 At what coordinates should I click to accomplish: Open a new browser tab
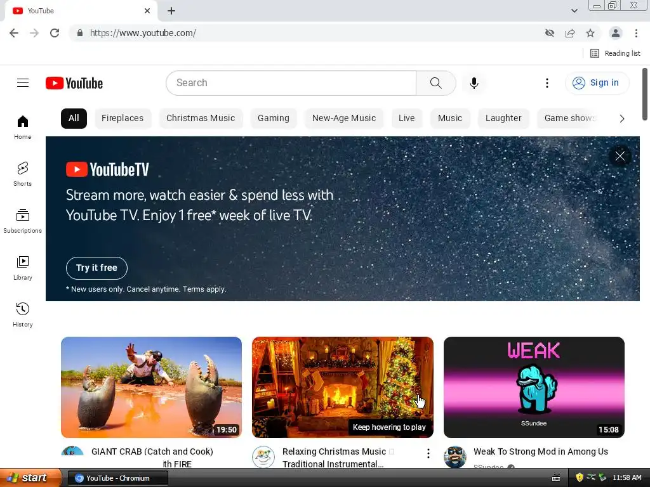pyautogui.click(x=171, y=11)
